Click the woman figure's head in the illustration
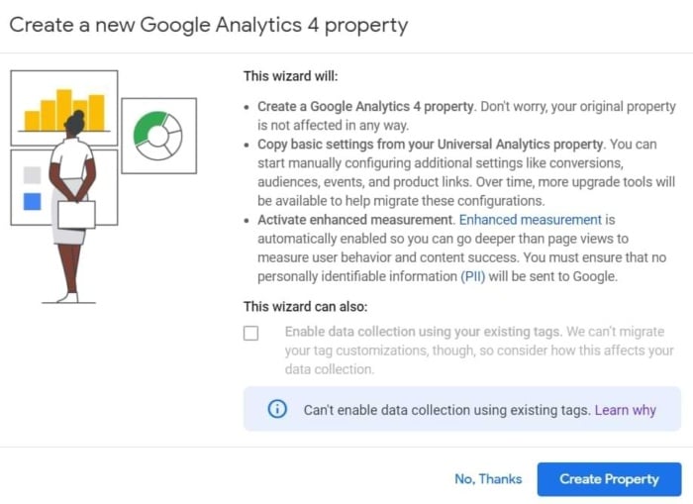The width and height of the screenshot is (693, 504). click(x=74, y=124)
